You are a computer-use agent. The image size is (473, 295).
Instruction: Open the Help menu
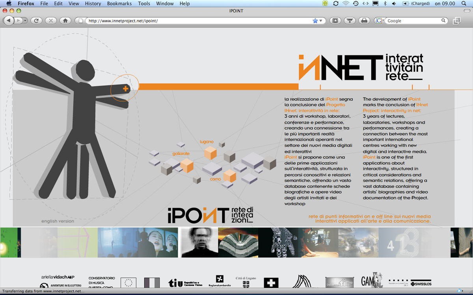pos(184,4)
